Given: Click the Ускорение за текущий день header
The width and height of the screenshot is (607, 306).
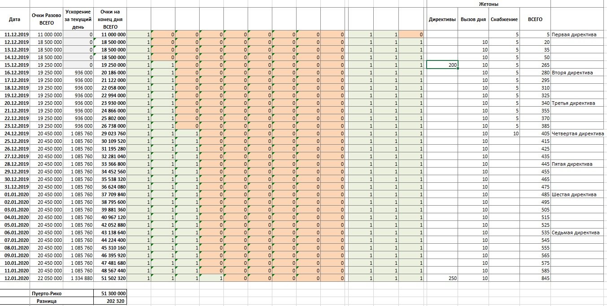Looking at the screenshot, I should pyautogui.click(x=79, y=19).
